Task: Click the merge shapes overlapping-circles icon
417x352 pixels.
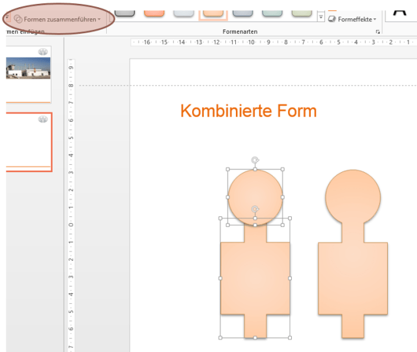Action: pos(18,19)
